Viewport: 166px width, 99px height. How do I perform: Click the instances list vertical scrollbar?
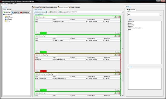123,48
